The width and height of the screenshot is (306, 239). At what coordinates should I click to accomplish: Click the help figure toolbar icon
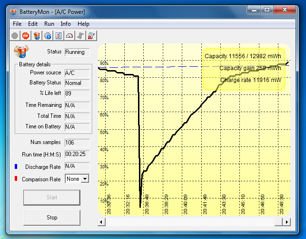coord(91,36)
